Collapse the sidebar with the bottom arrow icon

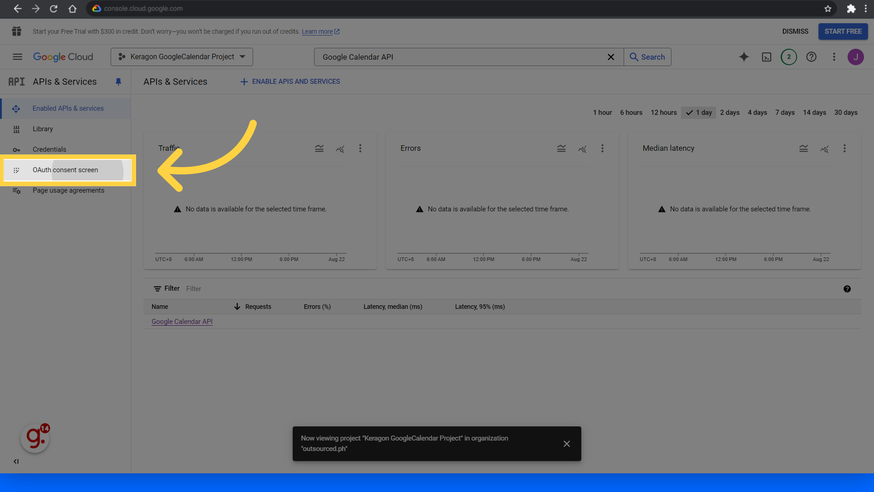tap(16, 461)
